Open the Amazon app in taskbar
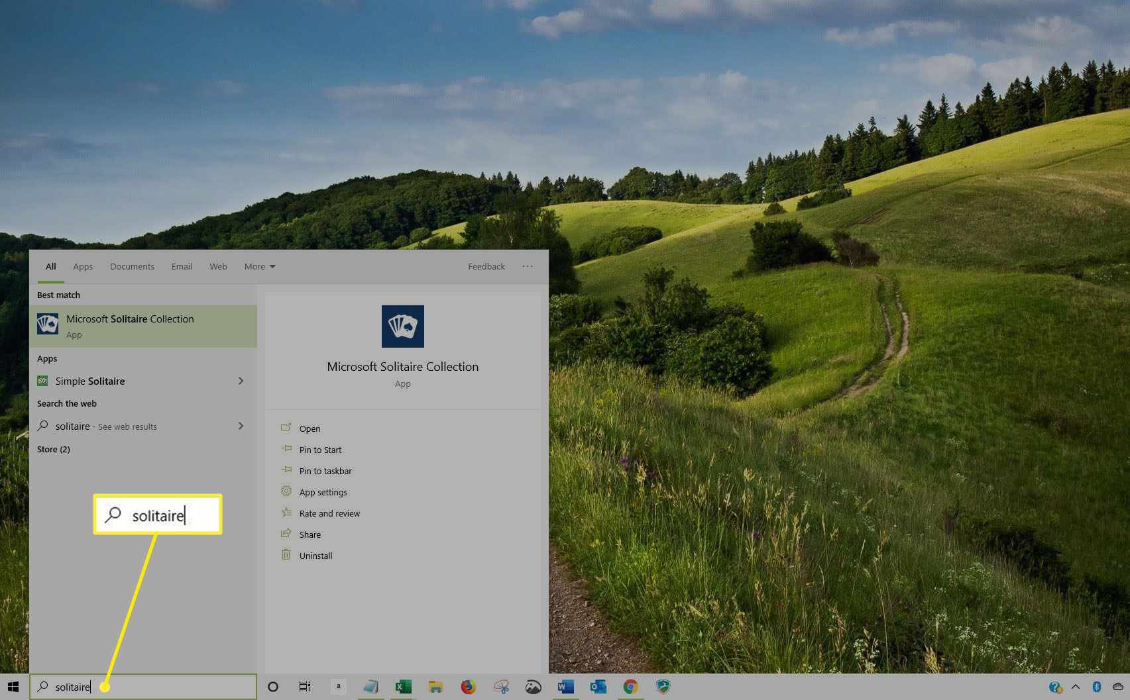Screen dimensions: 1130x700 (x=338, y=687)
